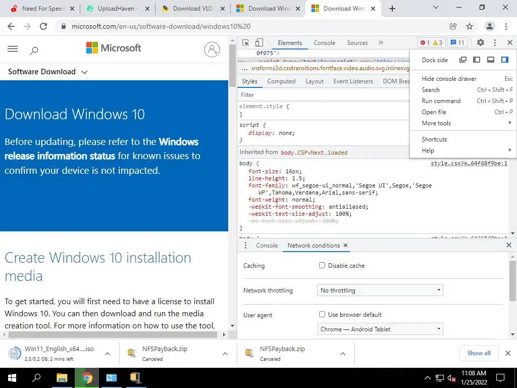The height and width of the screenshot is (388, 517).
Task: Bookmark this page with the star icon
Action: 470,26
